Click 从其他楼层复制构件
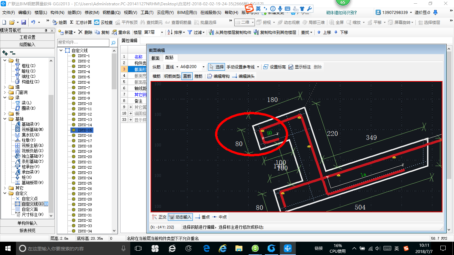Screen dimensions: 454x255 230,32
